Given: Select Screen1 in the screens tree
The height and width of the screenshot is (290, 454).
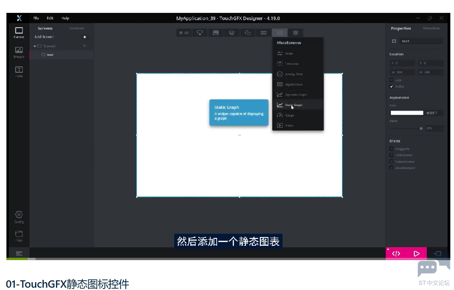Looking at the screenshot, I should pyautogui.click(x=49, y=46).
